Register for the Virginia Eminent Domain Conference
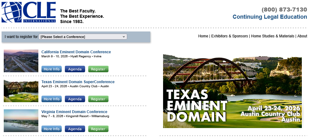The height and width of the screenshot is (138, 309). (x=98, y=129)
